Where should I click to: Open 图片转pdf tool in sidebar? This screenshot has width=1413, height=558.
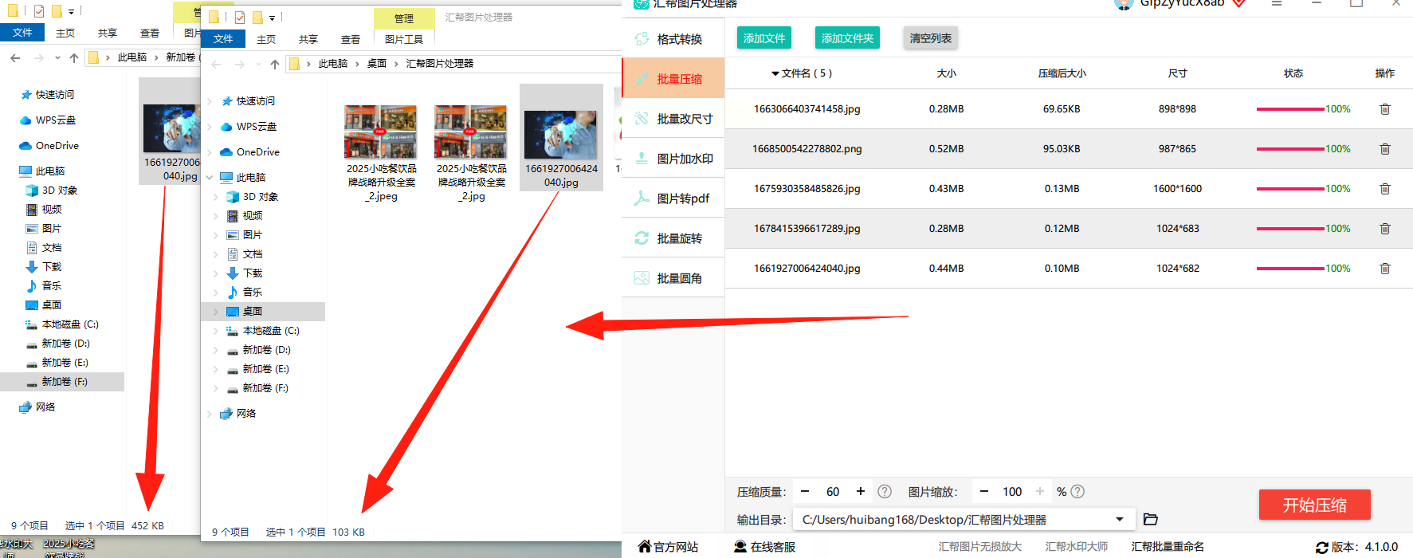coord(673,198)
